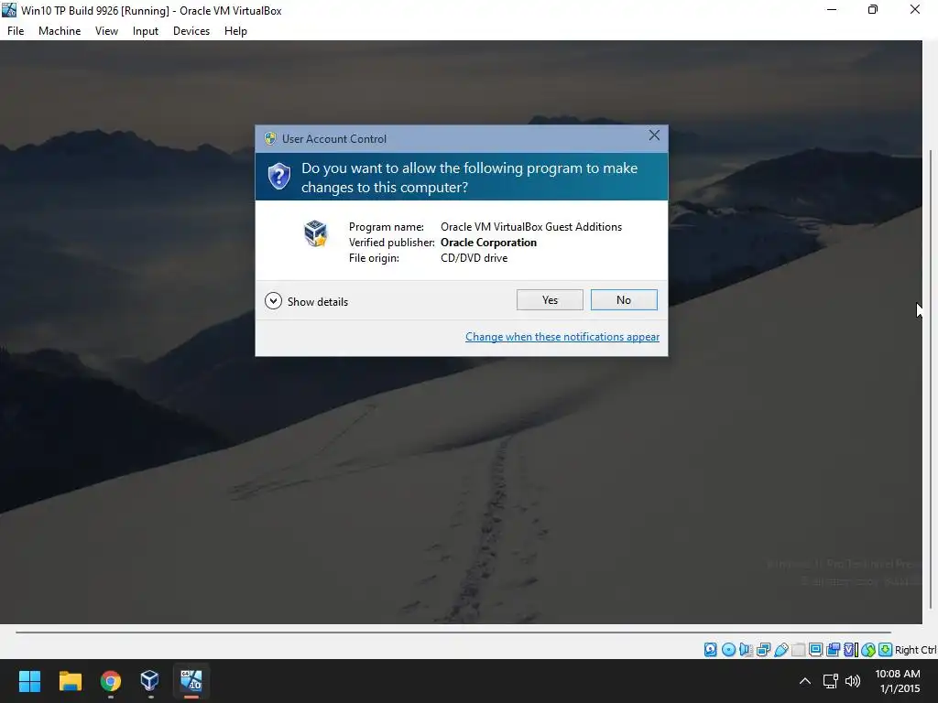Click the running Win10 VM taskbar icon
Viewport: 938px width, 703px height.
(x=191, y=681)
